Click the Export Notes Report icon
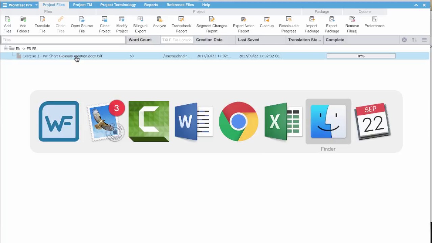Image resolution: width=432 pixels, height=243 pixels. click(x=243, y=19)
